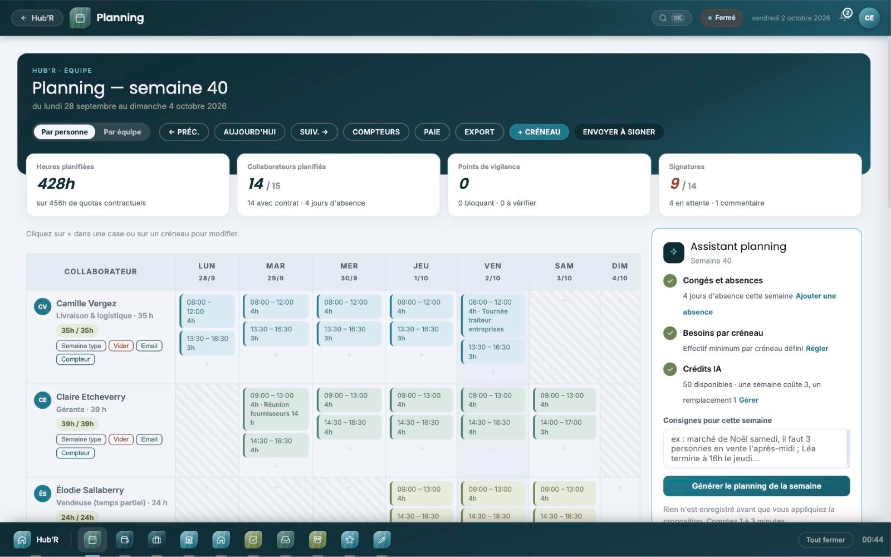Click the Hub'R home icon in the dock
Viewport: 891px width, 557px height.
pyautogui.click(x=22, y=539)
